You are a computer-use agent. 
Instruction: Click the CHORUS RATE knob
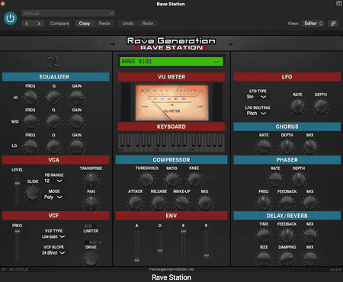(264, 146)
